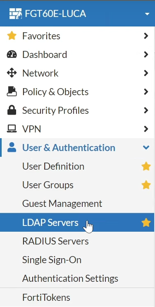
Task: Click the Security Profiles padlock icon
Action: 12,110
